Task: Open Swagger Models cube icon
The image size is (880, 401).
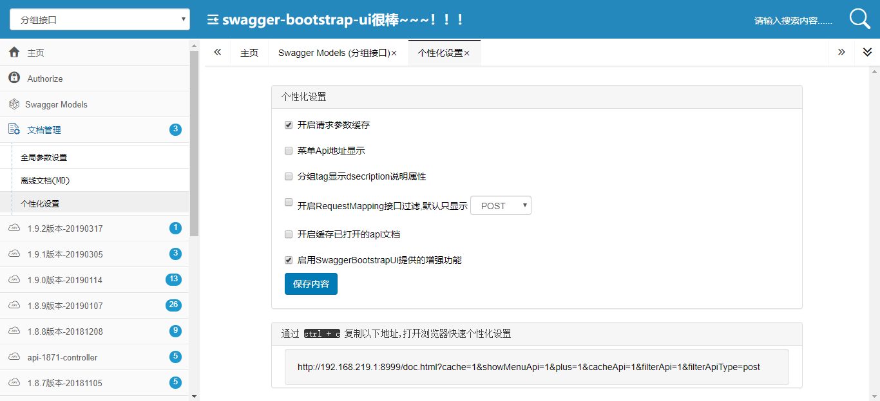Action: coord(14,104)
